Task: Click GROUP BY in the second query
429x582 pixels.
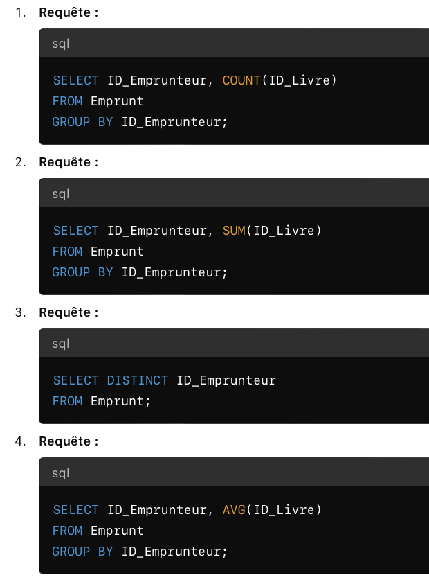Action: click(x=82, y=272)
